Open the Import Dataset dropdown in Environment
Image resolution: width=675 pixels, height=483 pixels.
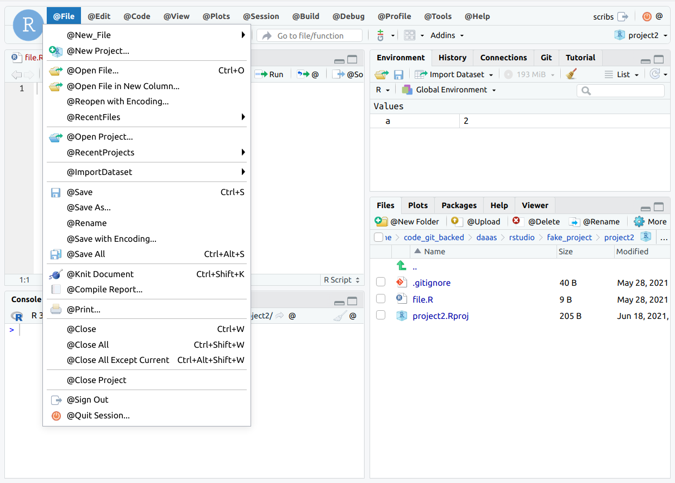[454, 74]
